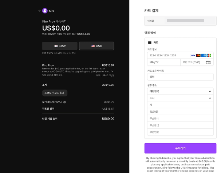The height and width of the screenshot is (173, 217).
Task: Click the 카드 결제 heading
Action: [x=151, y=11]
